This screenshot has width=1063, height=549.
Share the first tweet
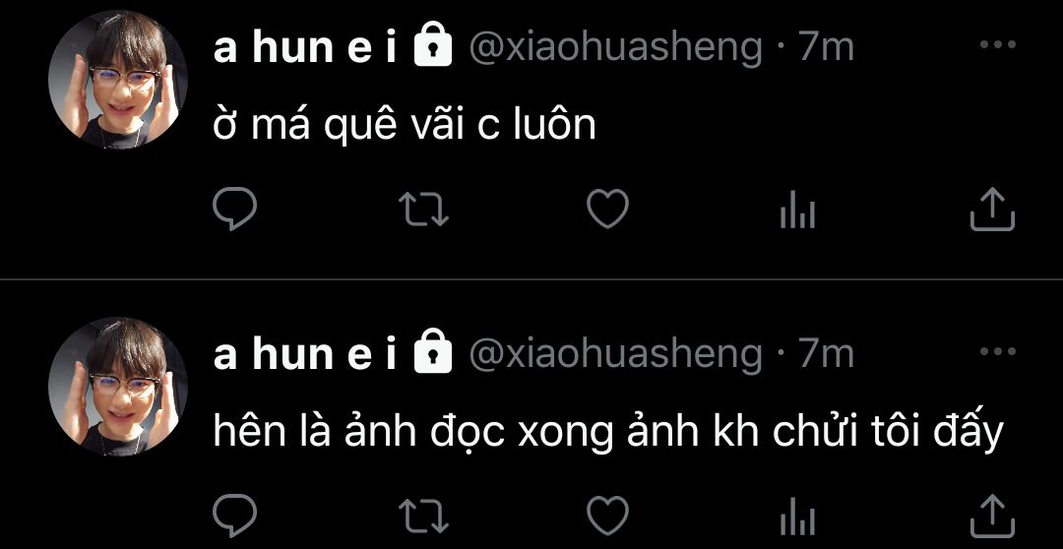(x=992, y=209)
